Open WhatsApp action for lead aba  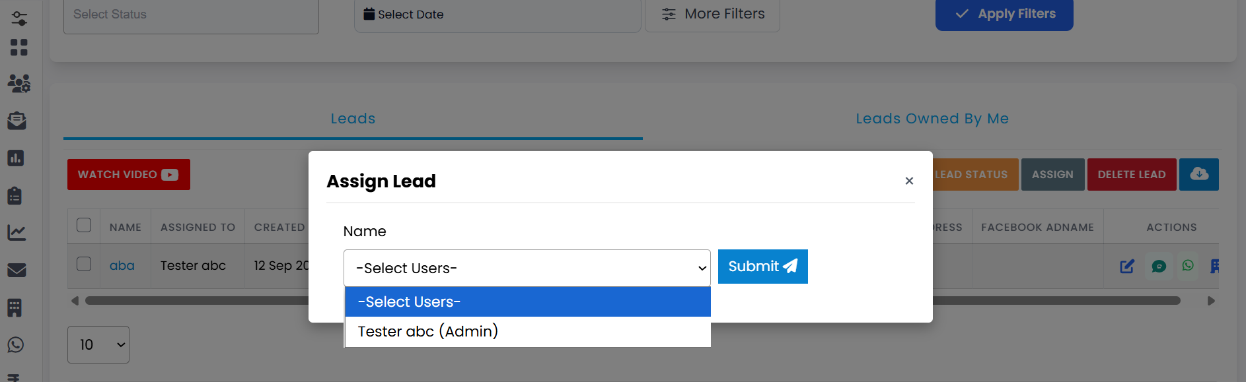(x=1188, y=265)
